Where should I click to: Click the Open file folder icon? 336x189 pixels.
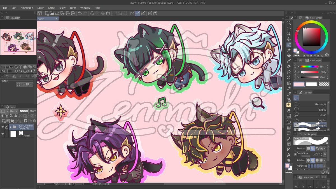(52, 13)
